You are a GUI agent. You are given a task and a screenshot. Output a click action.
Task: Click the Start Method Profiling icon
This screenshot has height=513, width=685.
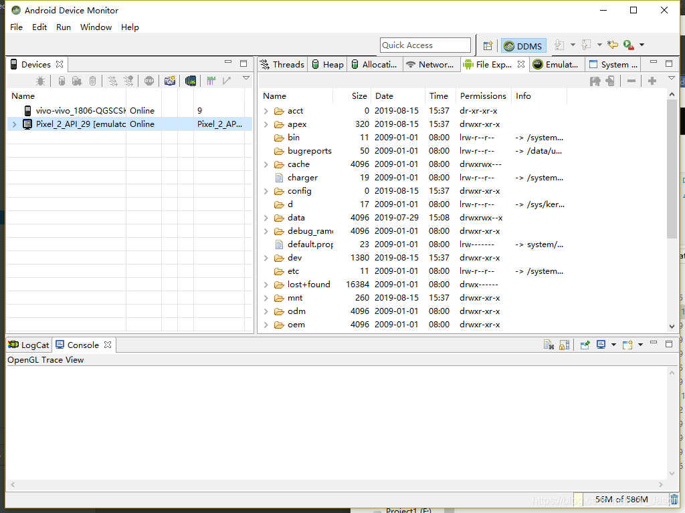click(x=128, y=81)
